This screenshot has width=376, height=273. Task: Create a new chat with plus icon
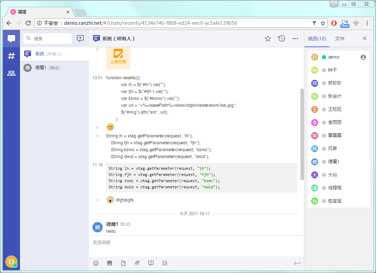coord(80,38)
